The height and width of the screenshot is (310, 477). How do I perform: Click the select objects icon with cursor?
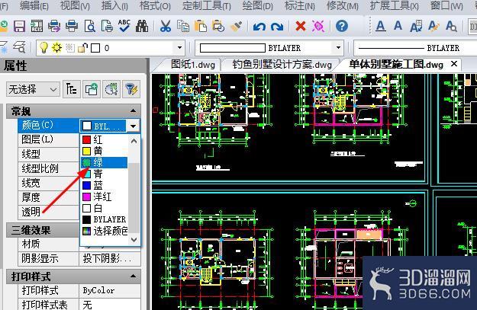coord(111,89)
